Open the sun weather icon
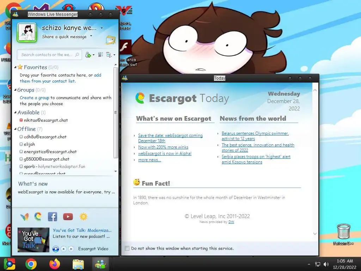Viewport: 361px width, 271px height. 83,217
